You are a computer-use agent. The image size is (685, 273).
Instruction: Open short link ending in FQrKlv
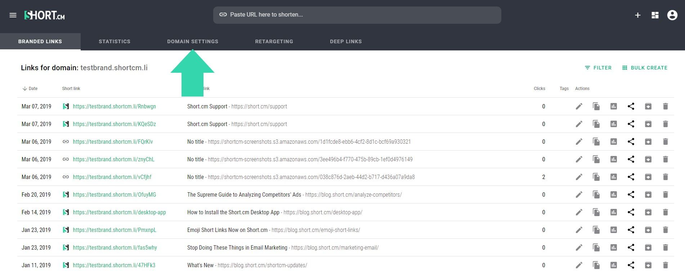point(113,142)
